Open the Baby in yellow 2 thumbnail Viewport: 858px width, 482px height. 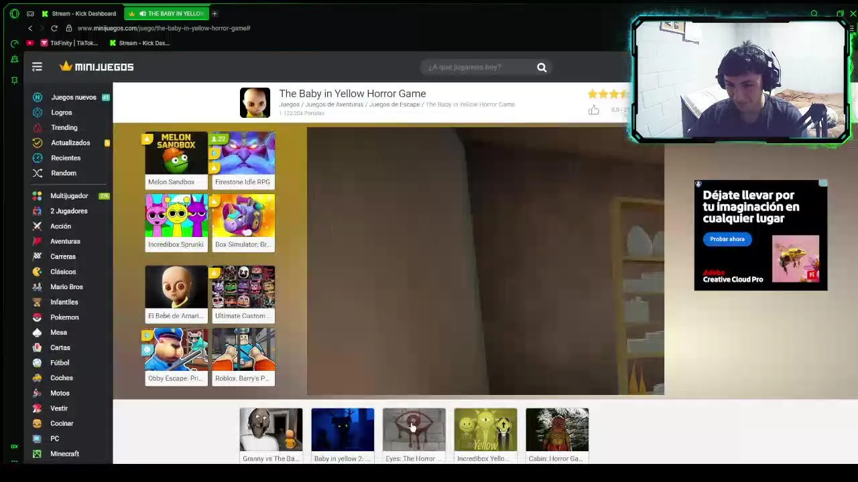coord(343,435)
